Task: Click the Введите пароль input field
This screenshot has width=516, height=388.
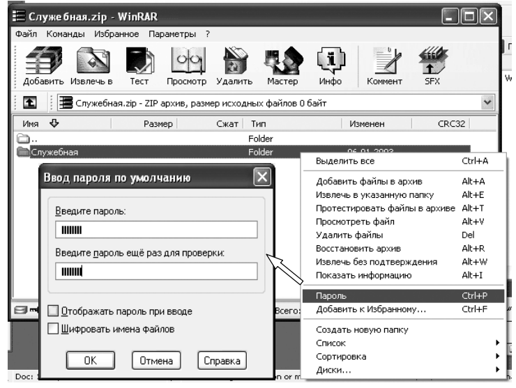Action: click(x=156, y=229)
